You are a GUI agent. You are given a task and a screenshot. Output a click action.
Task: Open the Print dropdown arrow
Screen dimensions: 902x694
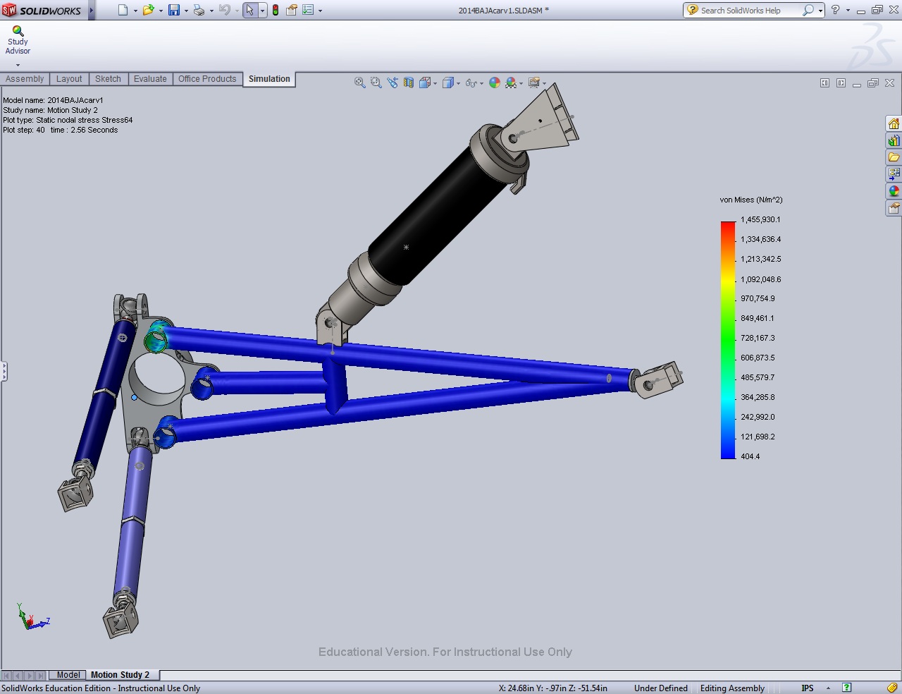(x=211, y=11)
